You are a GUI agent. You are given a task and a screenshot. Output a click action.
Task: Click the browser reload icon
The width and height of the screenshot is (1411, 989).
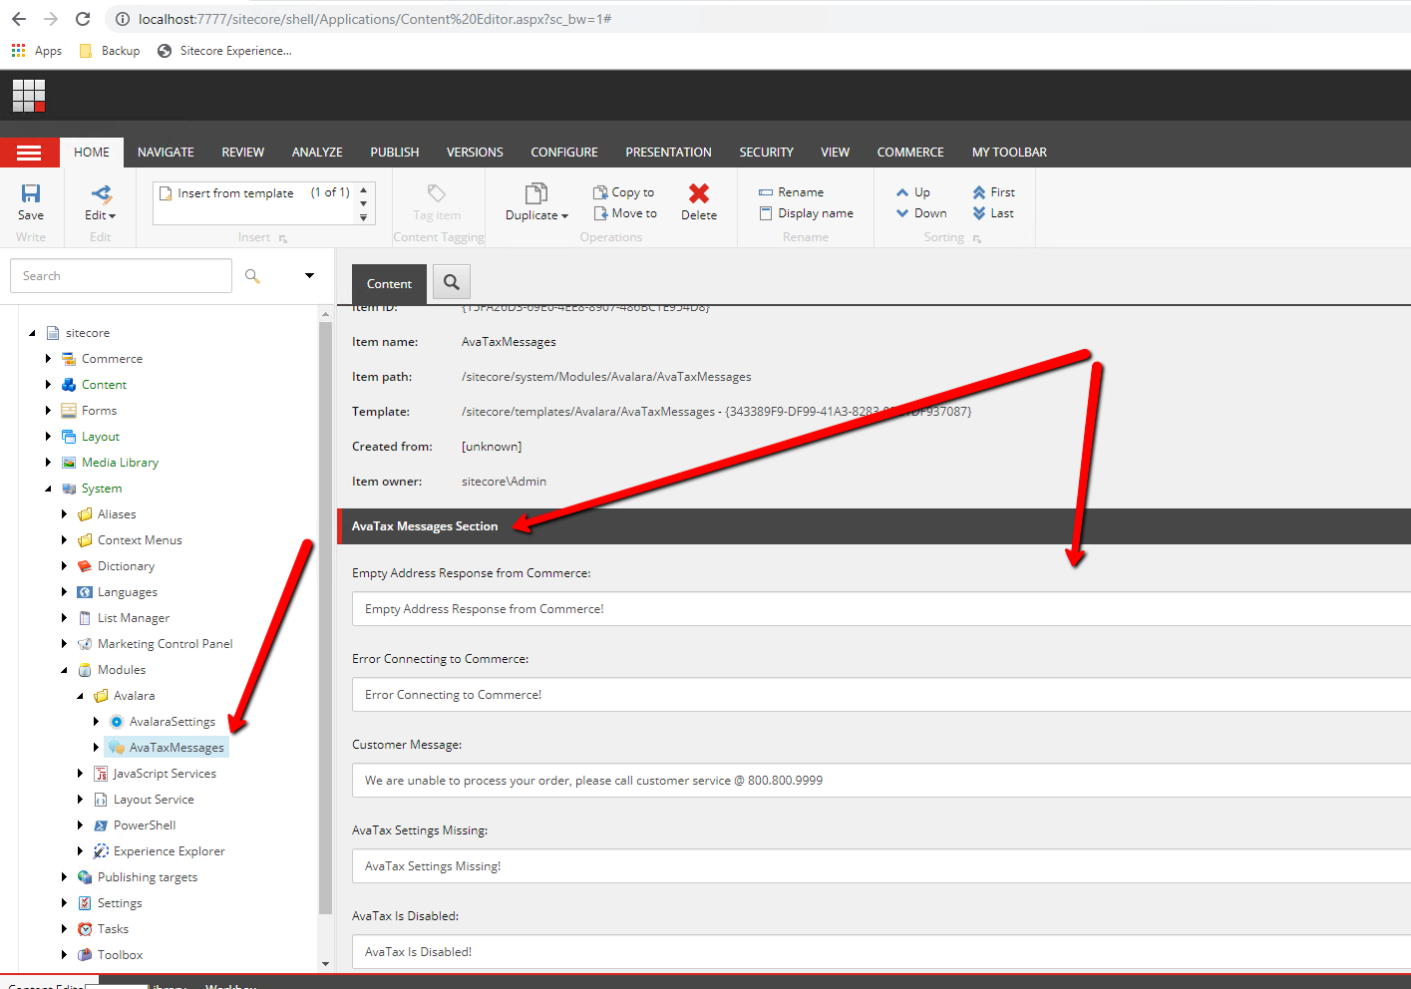coord(83,19)
